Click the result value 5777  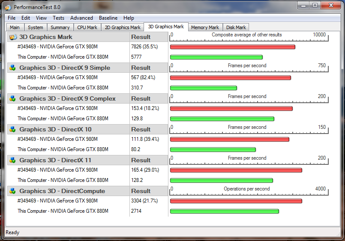[136, 57]
